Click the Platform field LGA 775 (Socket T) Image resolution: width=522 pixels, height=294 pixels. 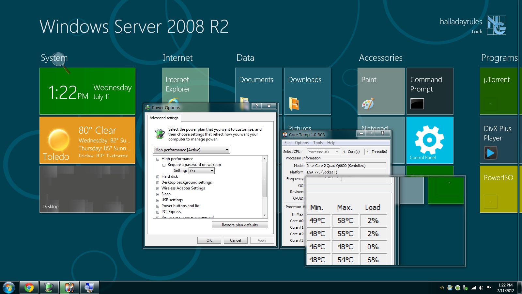coord(346,172)
